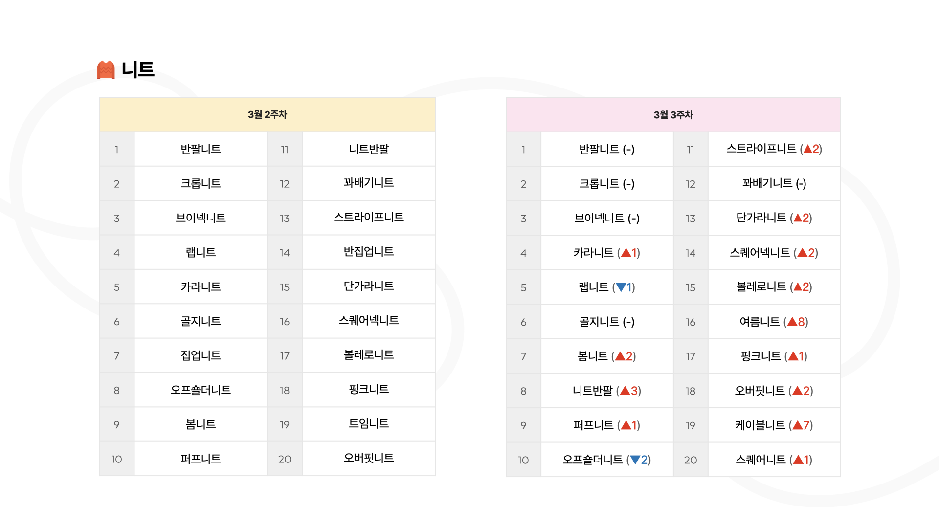Click 퍼프니트 at rank 10, 2주차
Image resolution: width=939 pixels, height=528 pixels.
tap(201, 459)
